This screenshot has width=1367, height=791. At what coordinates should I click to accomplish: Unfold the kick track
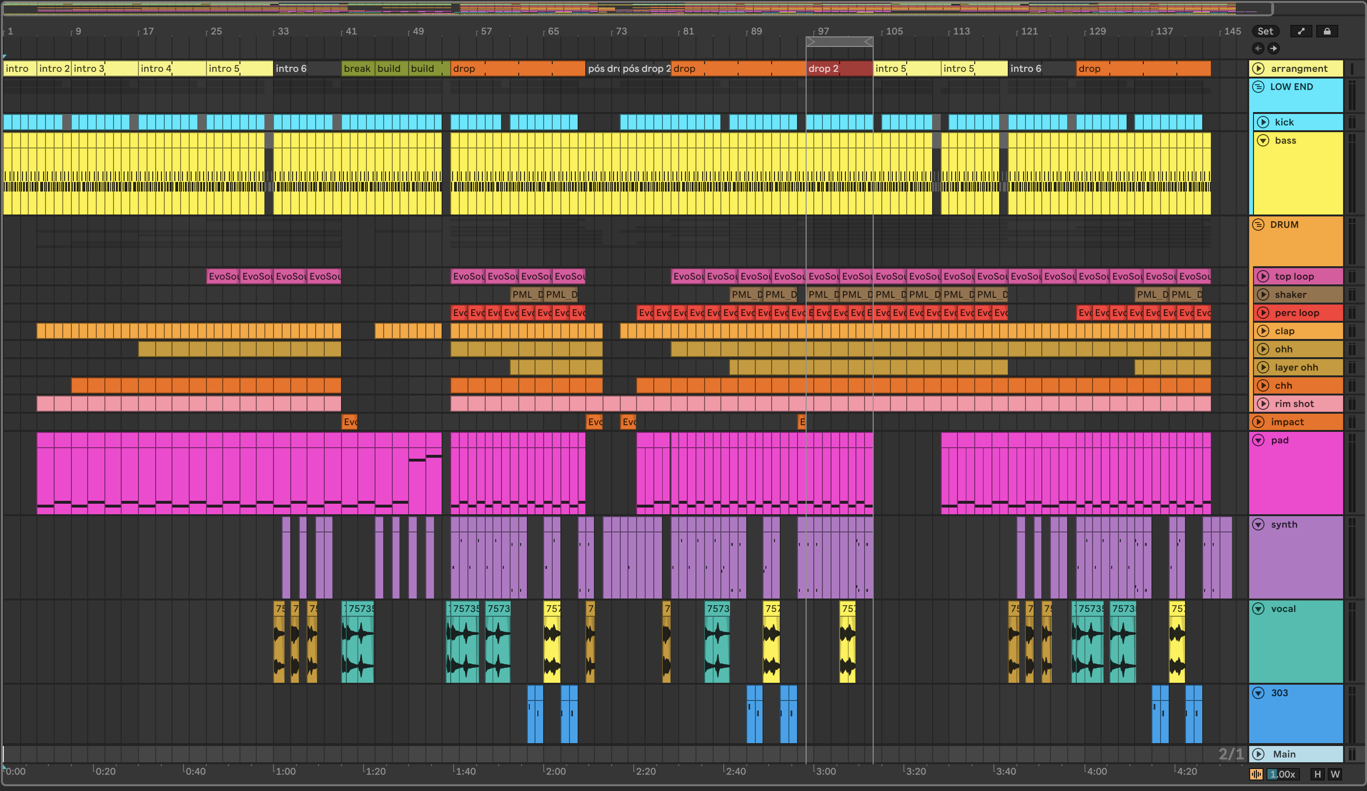click(x=1263, y=122)
